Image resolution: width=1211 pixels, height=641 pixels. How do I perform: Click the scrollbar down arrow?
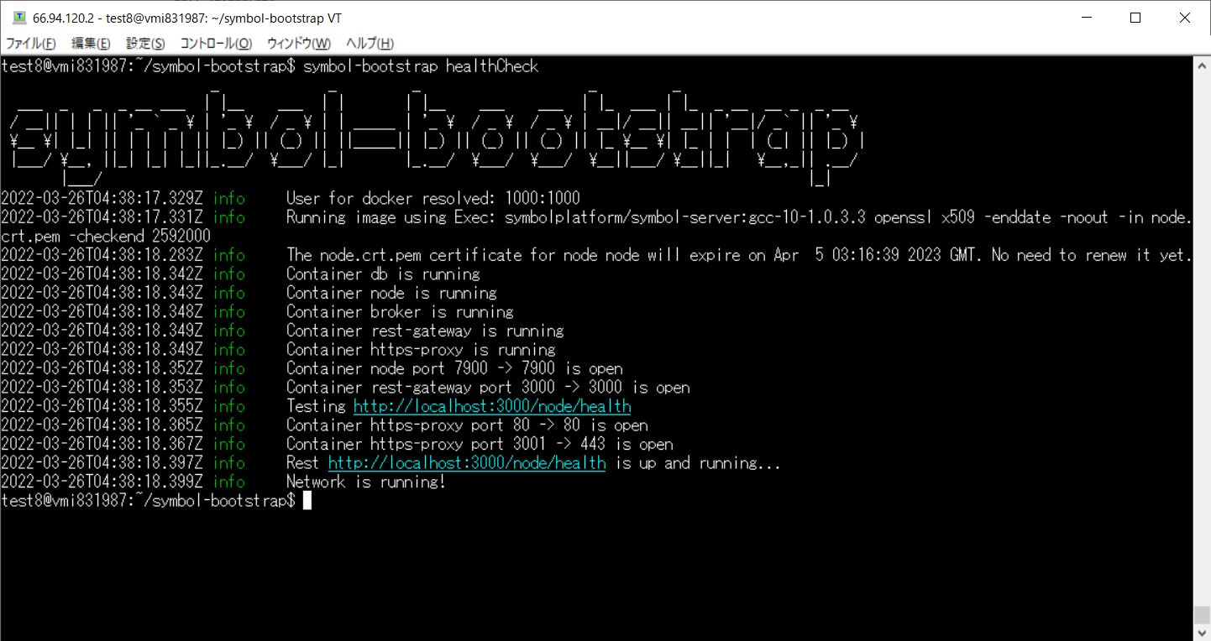1203,633
